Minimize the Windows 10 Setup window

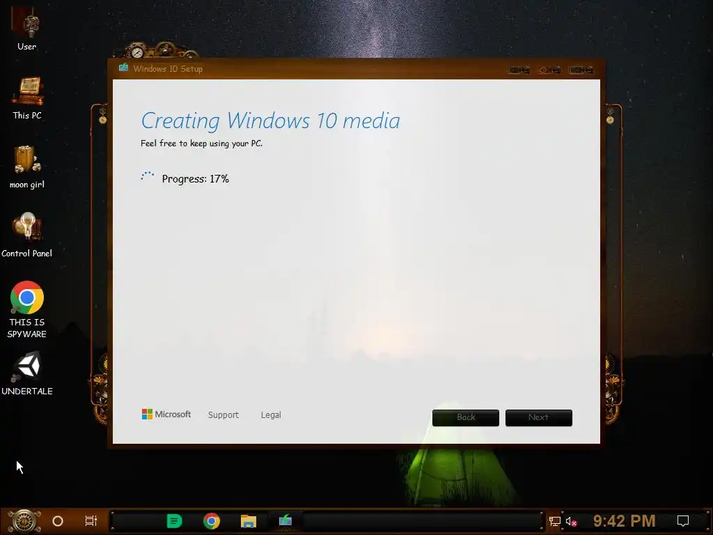click(519, 70)
